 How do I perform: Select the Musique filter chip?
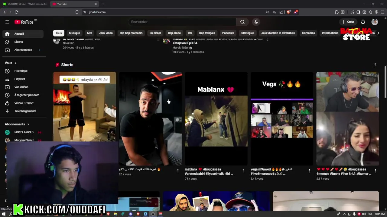click(x=74, y=33)
